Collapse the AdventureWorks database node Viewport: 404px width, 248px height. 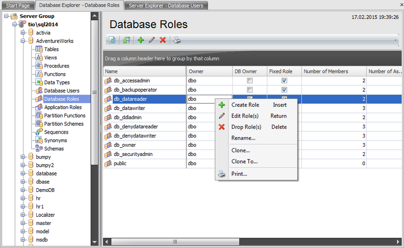[x=23, y=41]
